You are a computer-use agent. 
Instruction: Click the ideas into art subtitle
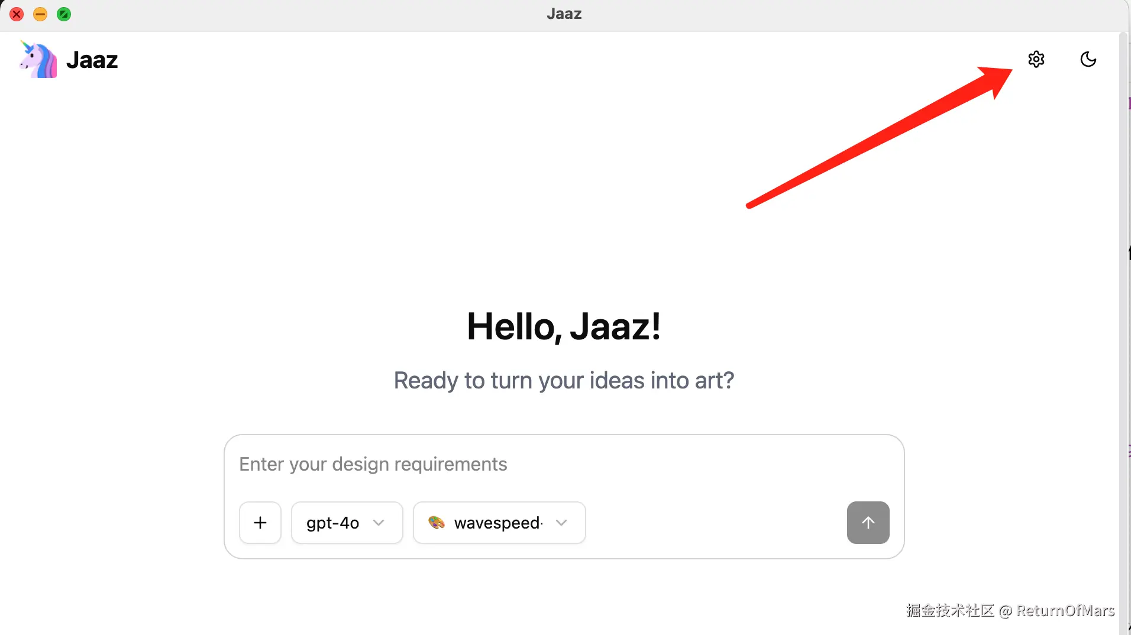tap(564, 380)
